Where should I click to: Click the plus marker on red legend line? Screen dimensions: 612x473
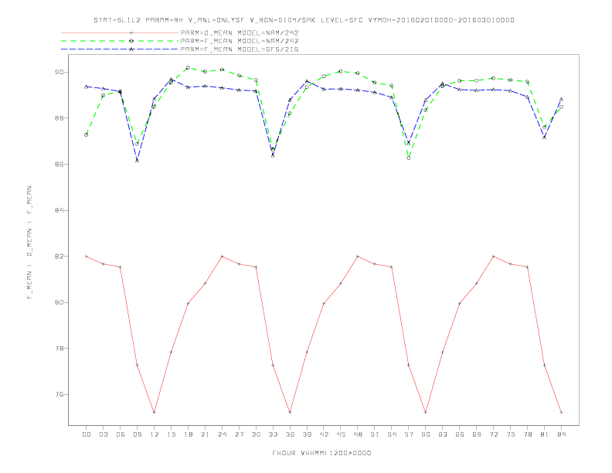coord(131,32)
